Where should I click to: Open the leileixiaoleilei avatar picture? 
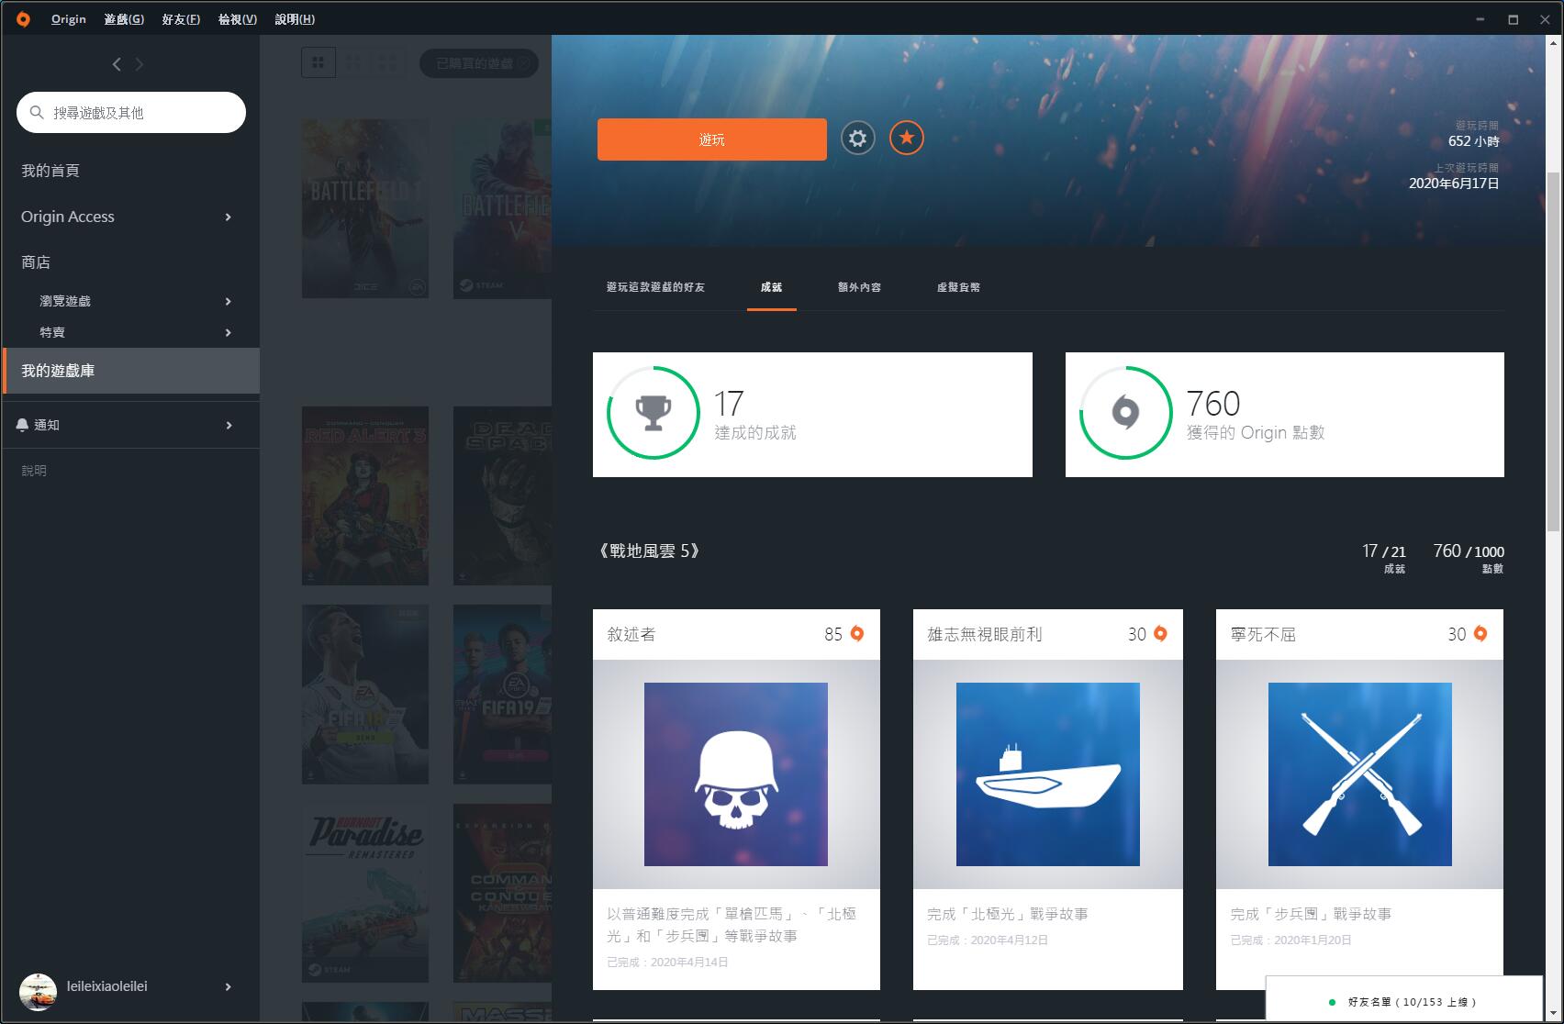point(38,991)
